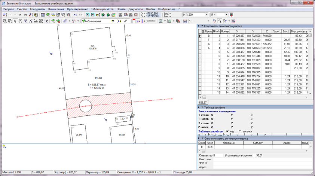Click the 'Смежество' input field
The width and height of the screenshot is (315, 176).
click(x=218, y=155)
